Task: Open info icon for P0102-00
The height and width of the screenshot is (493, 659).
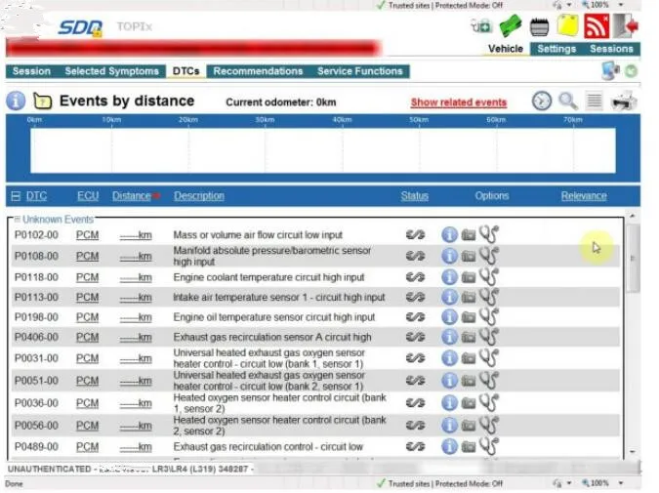Action: (x=449, y=234)
